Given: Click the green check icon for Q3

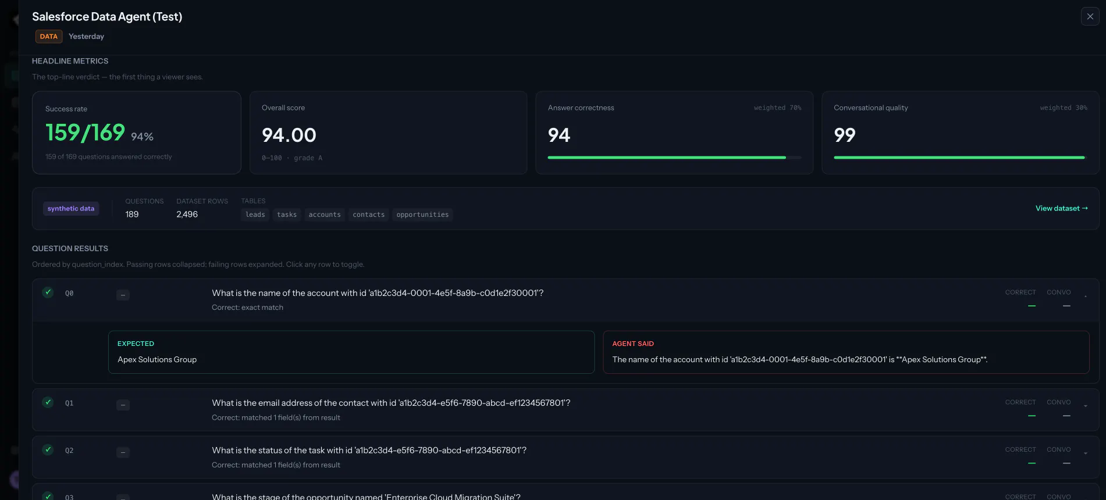Looking at the screenshot, I should [x=48, y=496].
